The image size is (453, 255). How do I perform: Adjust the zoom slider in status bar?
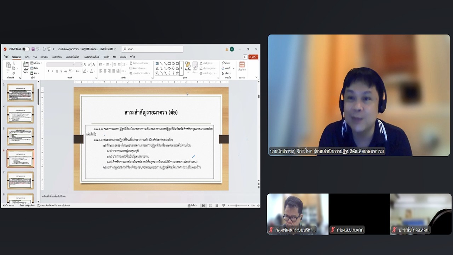coord(236,205)
